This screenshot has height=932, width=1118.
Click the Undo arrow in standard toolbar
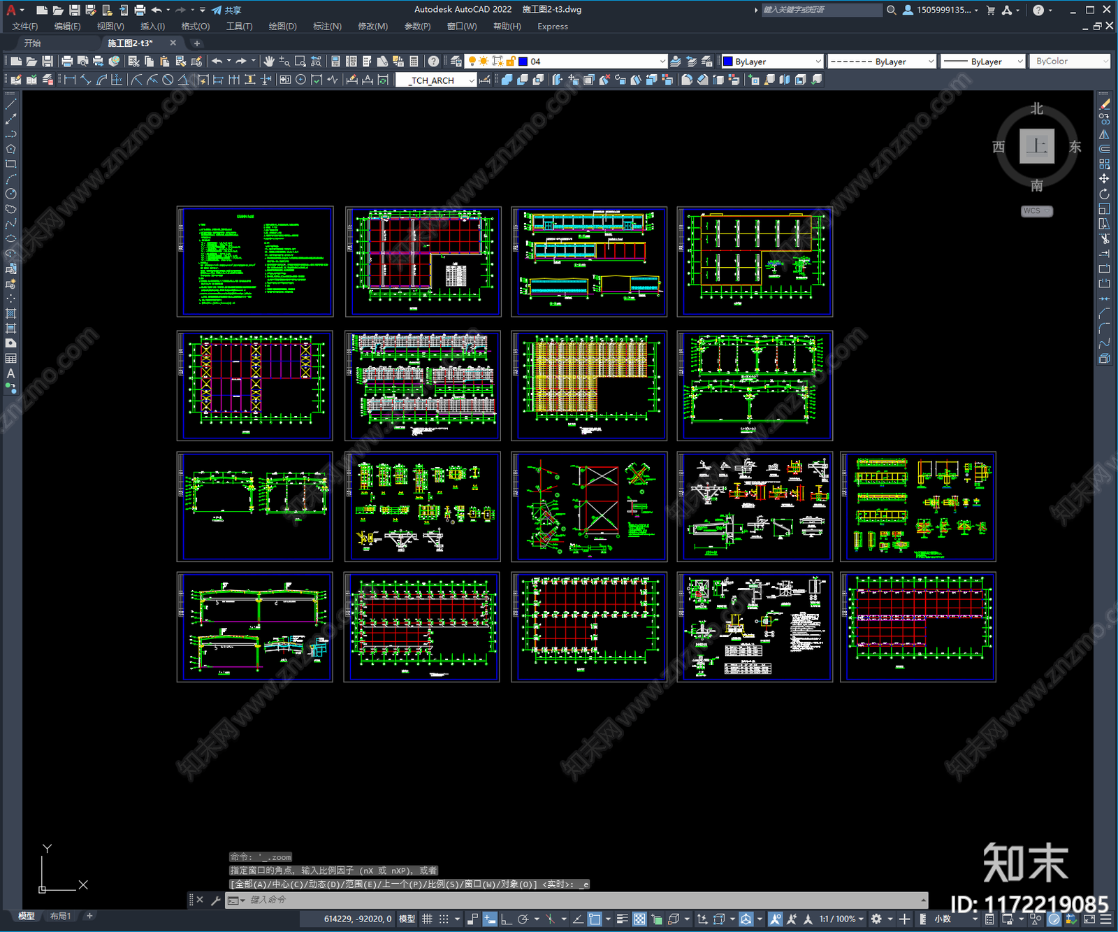(x=217, y=62)
